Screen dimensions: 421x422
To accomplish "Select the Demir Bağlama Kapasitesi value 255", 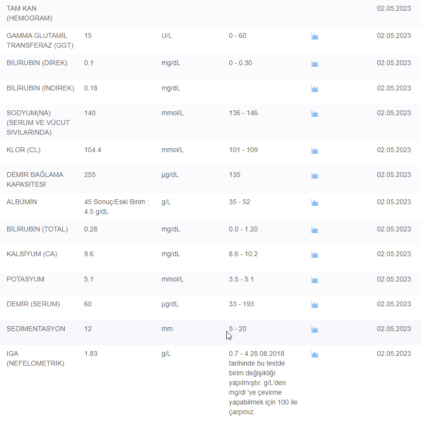I will coord(90,175).
